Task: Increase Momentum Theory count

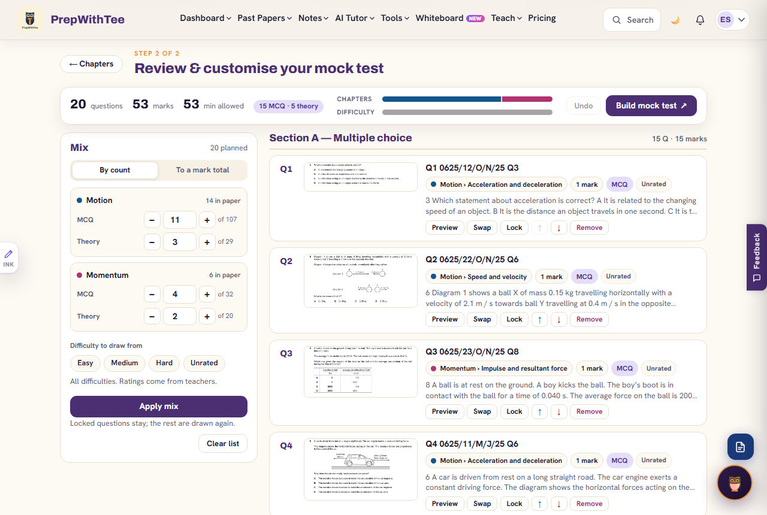Action: point(207,316)
